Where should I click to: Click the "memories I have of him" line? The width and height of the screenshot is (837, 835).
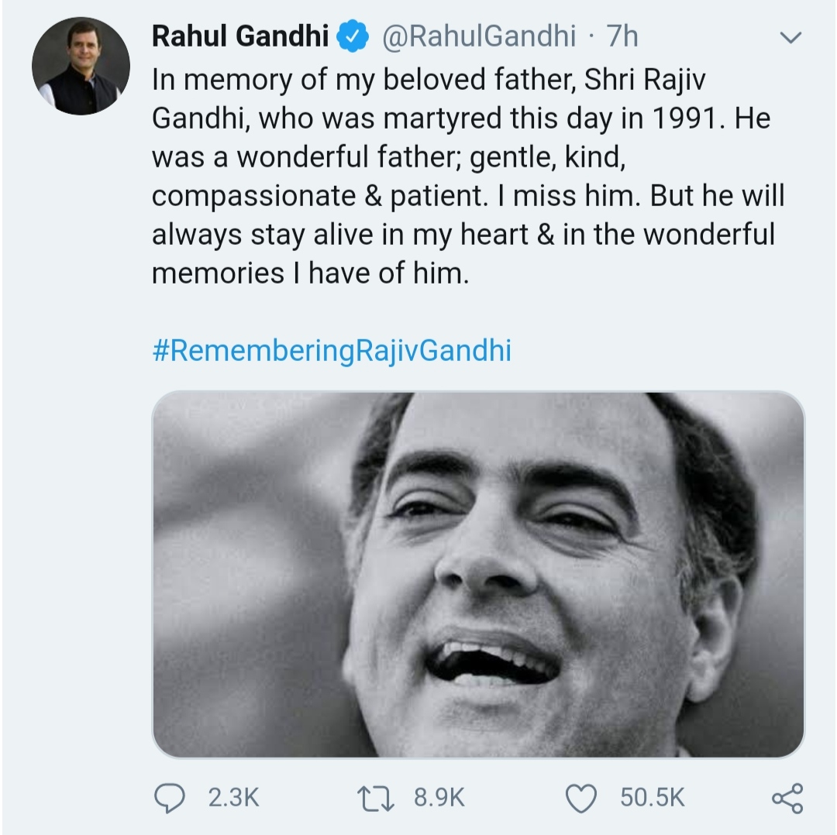310,273
